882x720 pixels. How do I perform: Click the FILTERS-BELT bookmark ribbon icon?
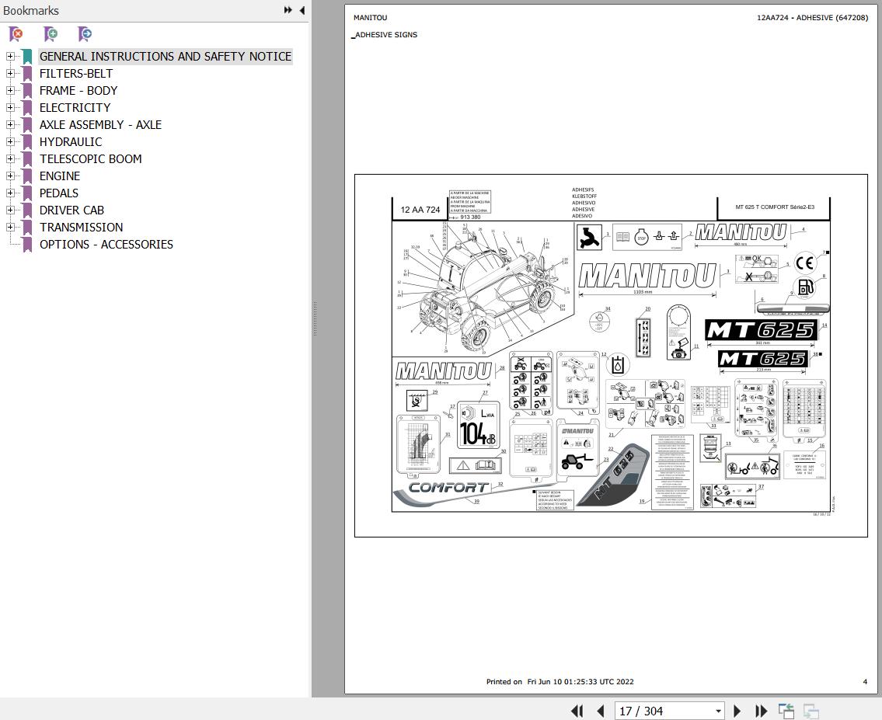[x=27, y=74]
